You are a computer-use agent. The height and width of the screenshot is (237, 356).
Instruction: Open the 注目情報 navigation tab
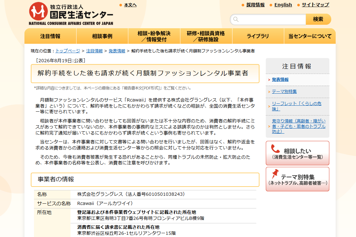click(x=50, y=36)
